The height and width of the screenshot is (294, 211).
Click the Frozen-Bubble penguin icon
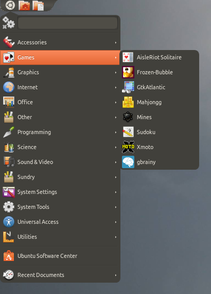128,72
